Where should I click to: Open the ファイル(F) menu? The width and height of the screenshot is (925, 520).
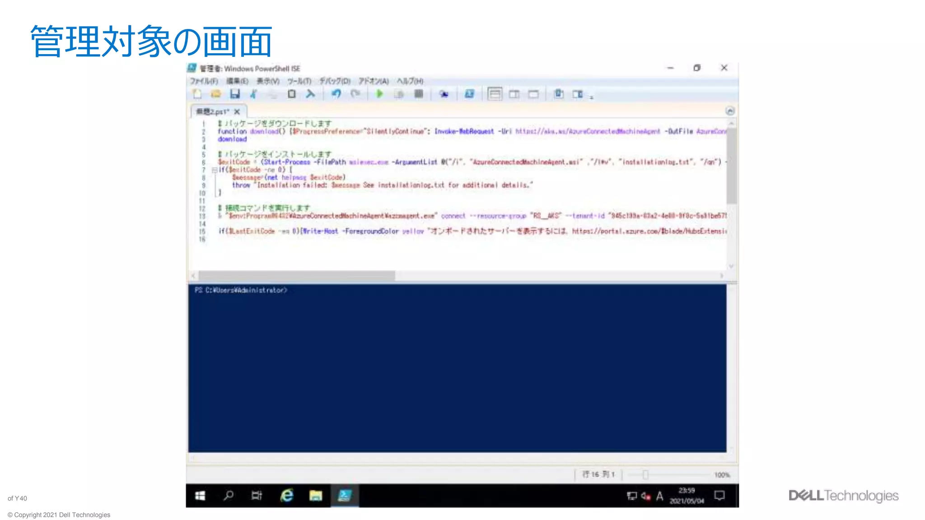[204, 81]
